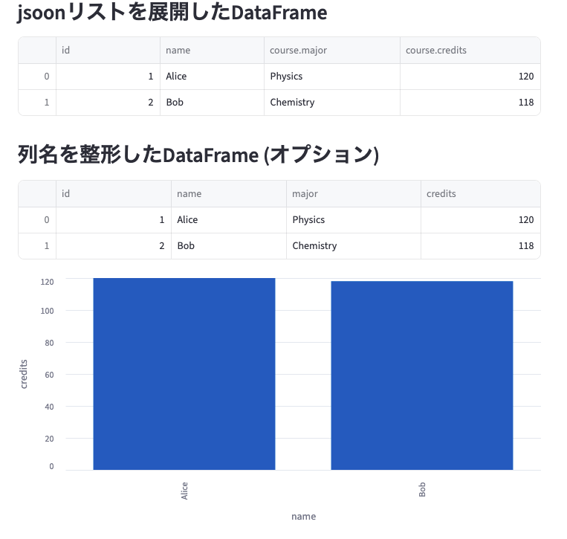The height and width of the screenshot is (539, 567).
Task: Click the jsoonリストを展開したDataFrame heading
Action: tap(172, 12)
